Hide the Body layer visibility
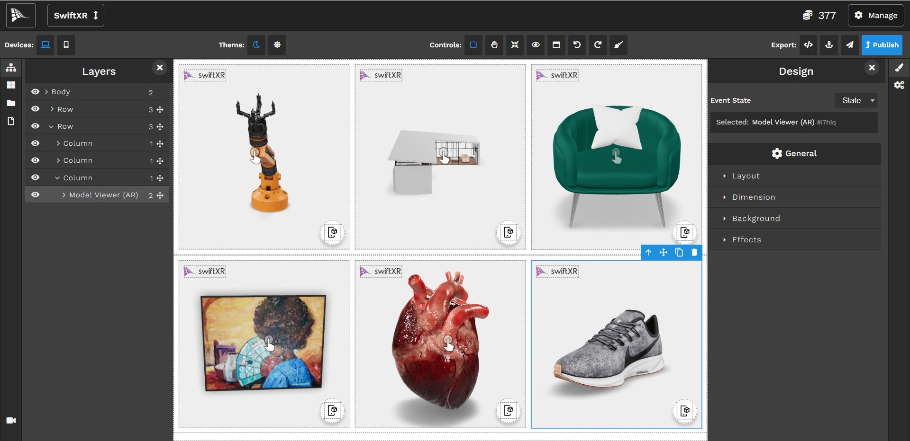The image size is (910, 441). click(x=35, y=92)
